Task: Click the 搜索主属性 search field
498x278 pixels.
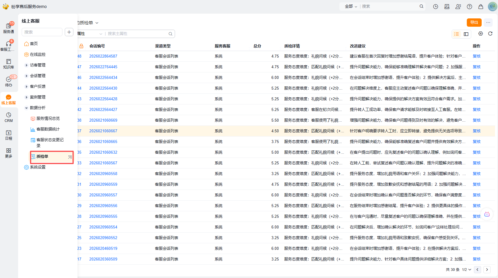Action: [x=137, y=34]
